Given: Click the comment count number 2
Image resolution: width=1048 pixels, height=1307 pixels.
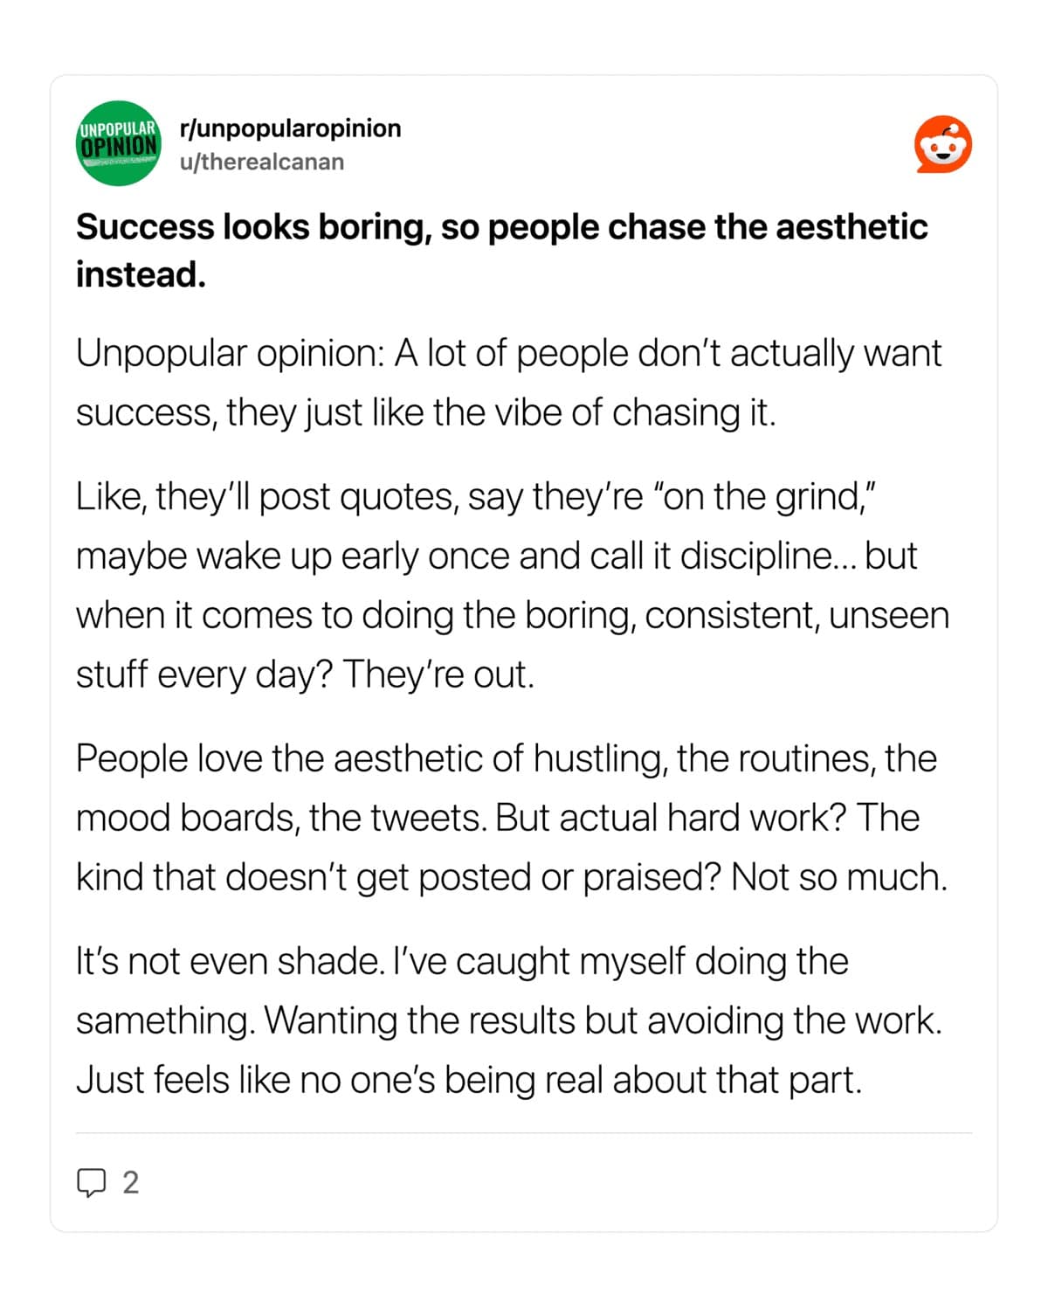Looking at the screenshot, I should [130, 1182].
